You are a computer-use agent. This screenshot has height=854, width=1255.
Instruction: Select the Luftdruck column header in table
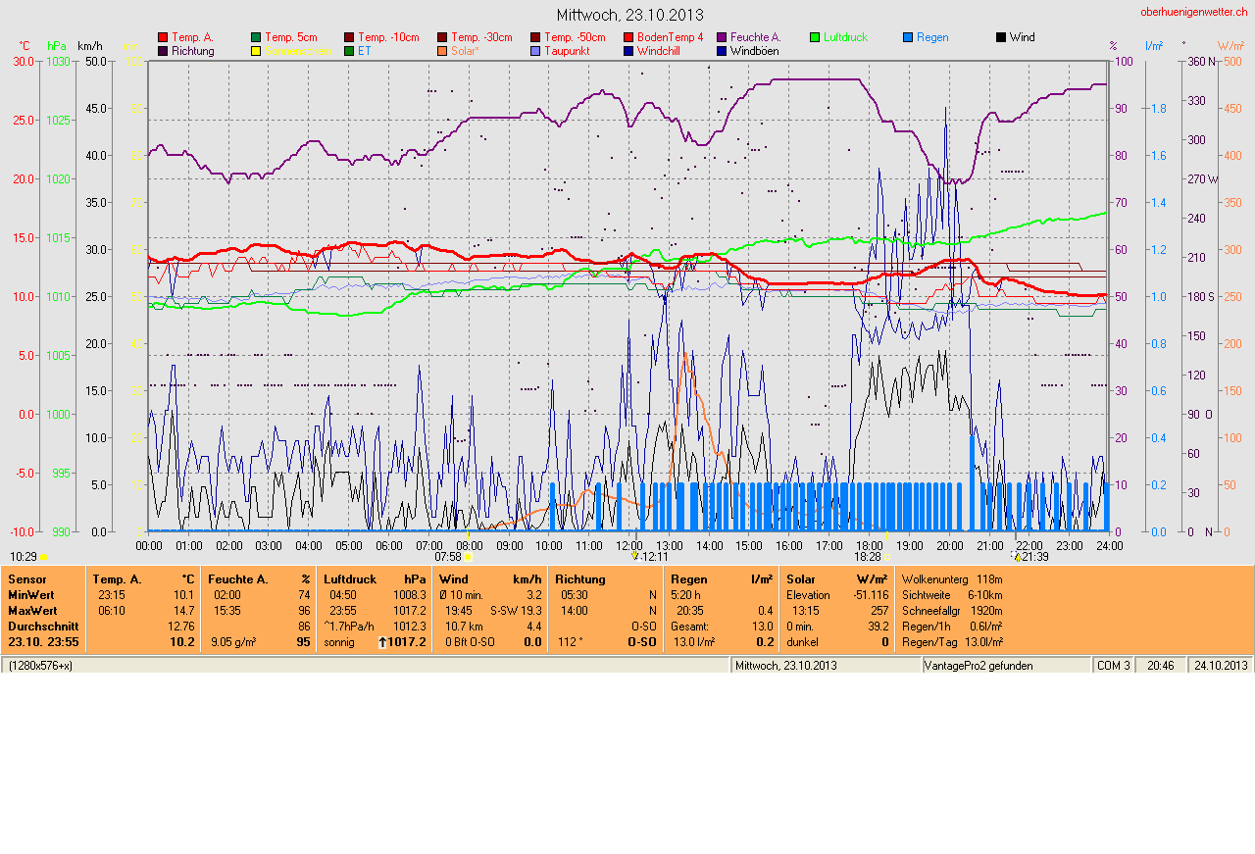350,579
